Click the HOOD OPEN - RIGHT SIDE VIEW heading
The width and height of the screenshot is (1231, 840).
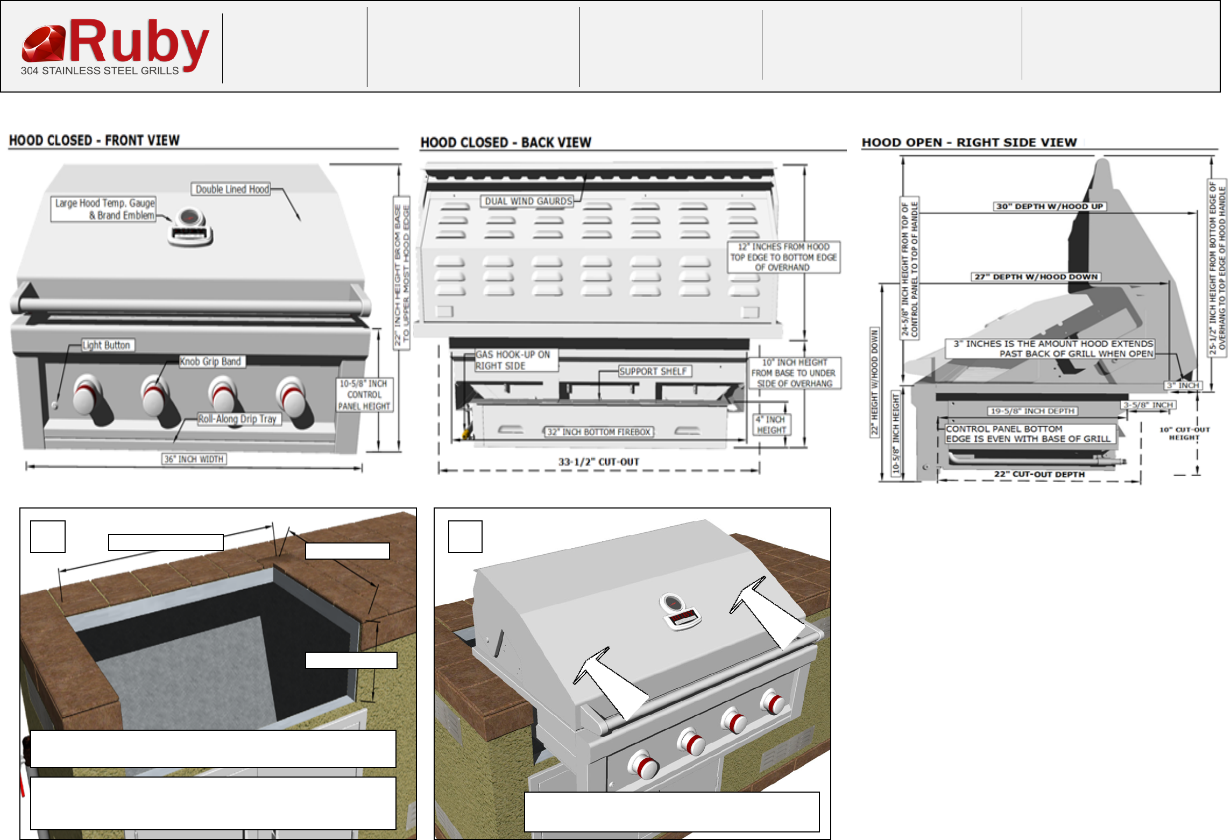click(969, 143)
